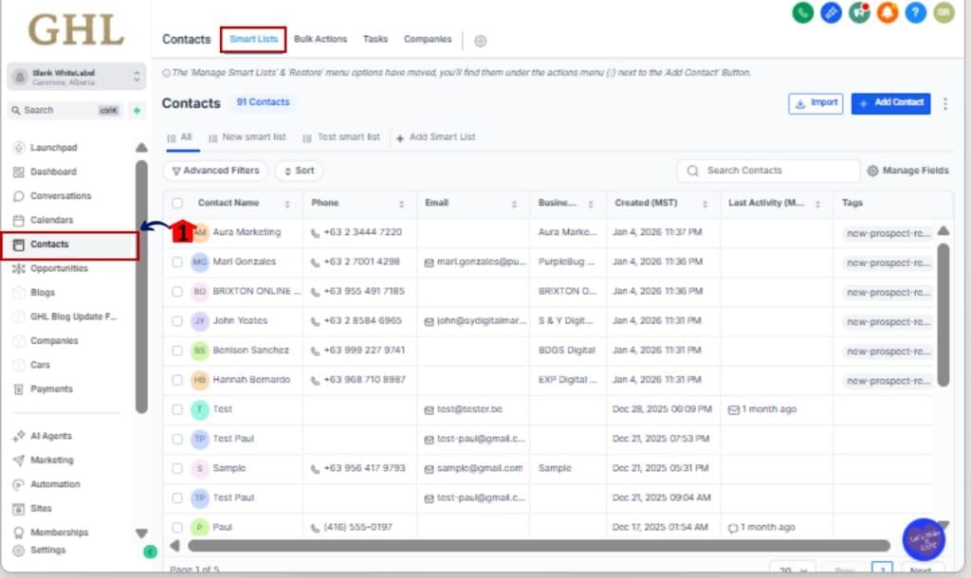Select the checkbox for John Yeates
Screen dimensions: 971x578
[x=178, y=320]
